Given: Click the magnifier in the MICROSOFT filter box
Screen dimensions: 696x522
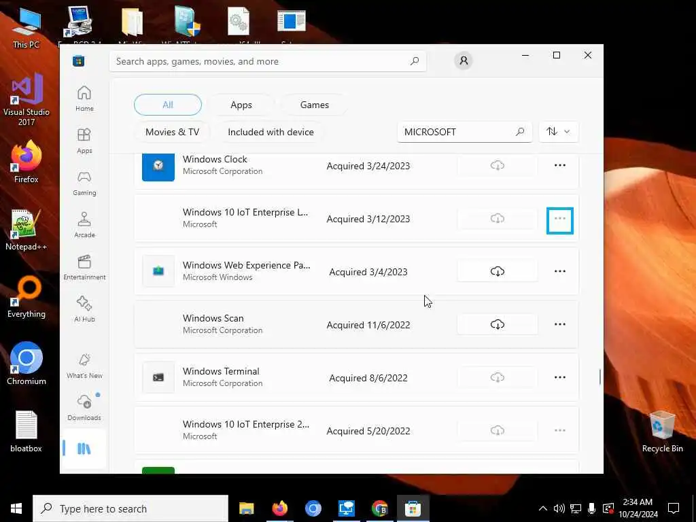Looking at the screenshot, I should pos(520,132).
